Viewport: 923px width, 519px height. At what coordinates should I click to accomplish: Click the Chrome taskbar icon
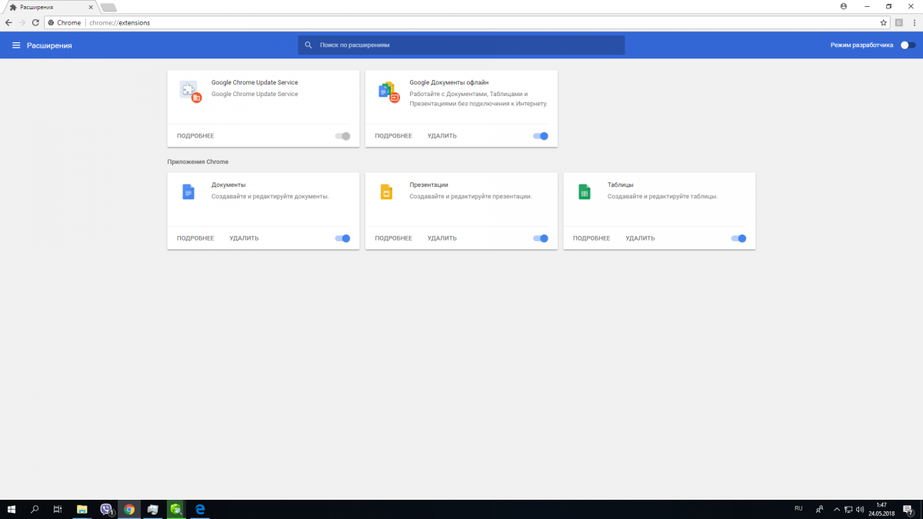129,509
